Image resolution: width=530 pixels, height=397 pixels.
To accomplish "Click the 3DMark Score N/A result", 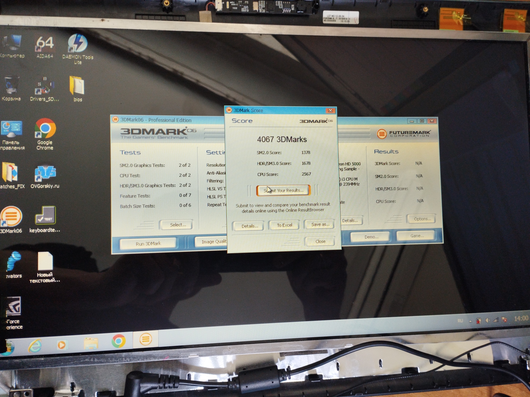I will (x=418, y=163).
